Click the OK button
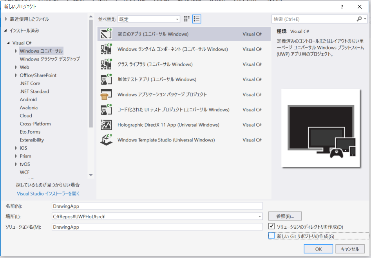This screenshot has width=371, height=258. pos(318,249)
